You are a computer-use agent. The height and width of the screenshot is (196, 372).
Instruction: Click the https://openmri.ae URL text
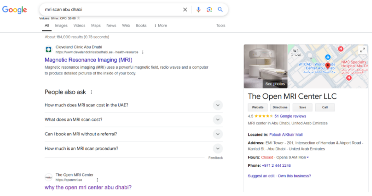click(69, 180)
